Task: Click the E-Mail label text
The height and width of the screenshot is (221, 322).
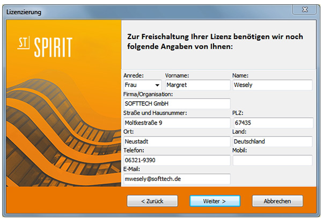Action: [x=131, y=169]
